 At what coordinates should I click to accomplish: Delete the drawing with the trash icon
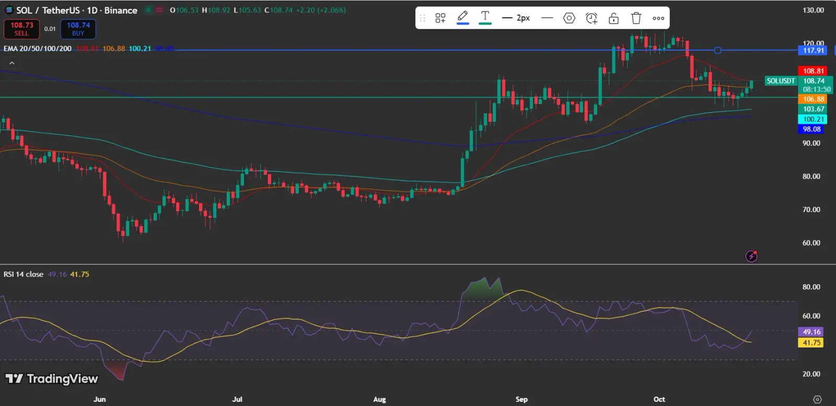pos(636,18)
